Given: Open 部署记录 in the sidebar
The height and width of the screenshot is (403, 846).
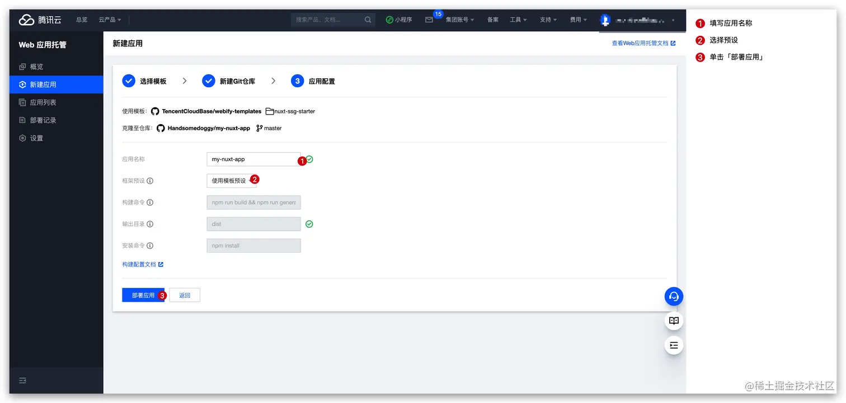Looking at the screenshot, I should [x=57, y=120].
